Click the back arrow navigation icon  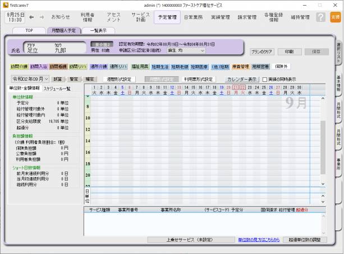tap(31, 17)
